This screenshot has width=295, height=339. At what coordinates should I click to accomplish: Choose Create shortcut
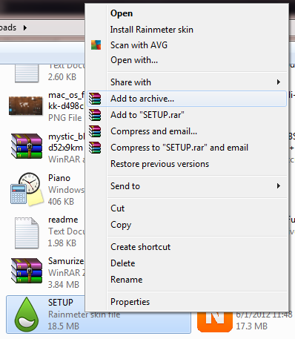click(x=187, y=247)
